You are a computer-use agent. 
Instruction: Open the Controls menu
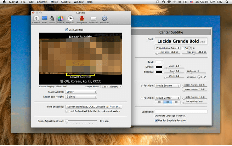(42, 2)
